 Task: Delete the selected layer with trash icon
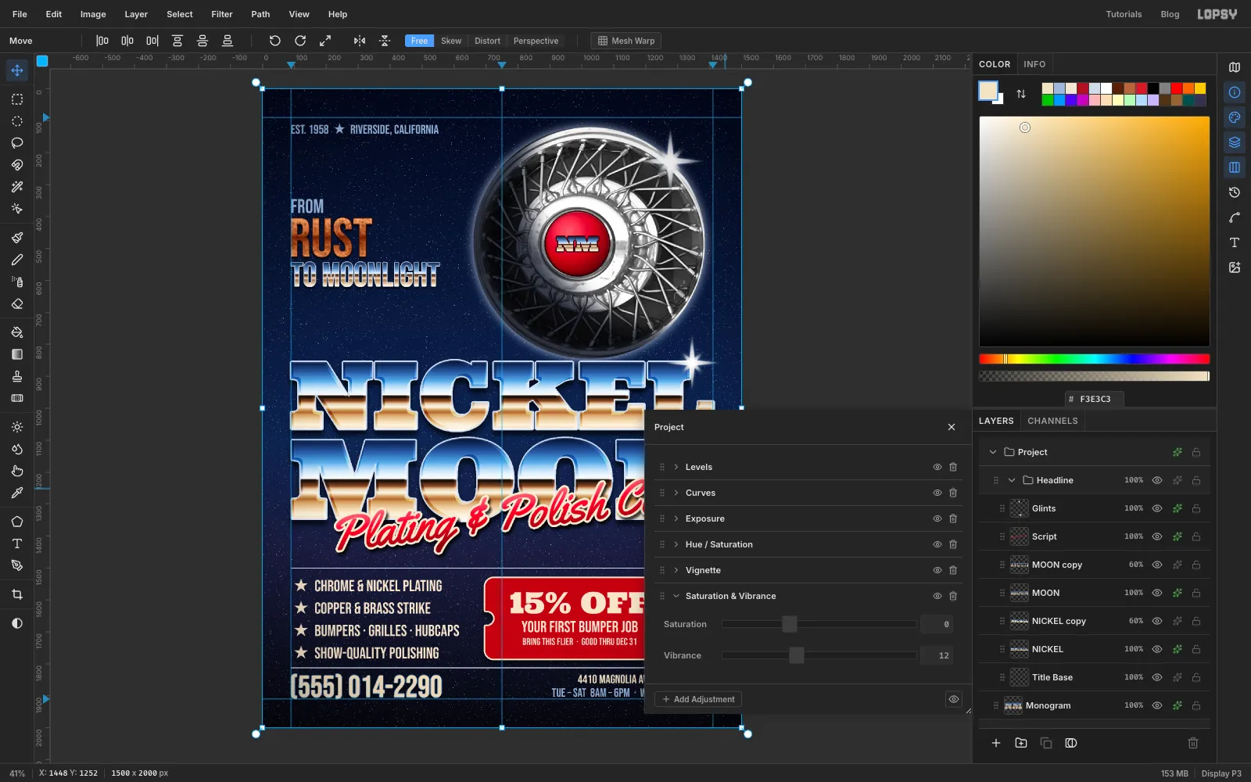[x=1193, y=743]
